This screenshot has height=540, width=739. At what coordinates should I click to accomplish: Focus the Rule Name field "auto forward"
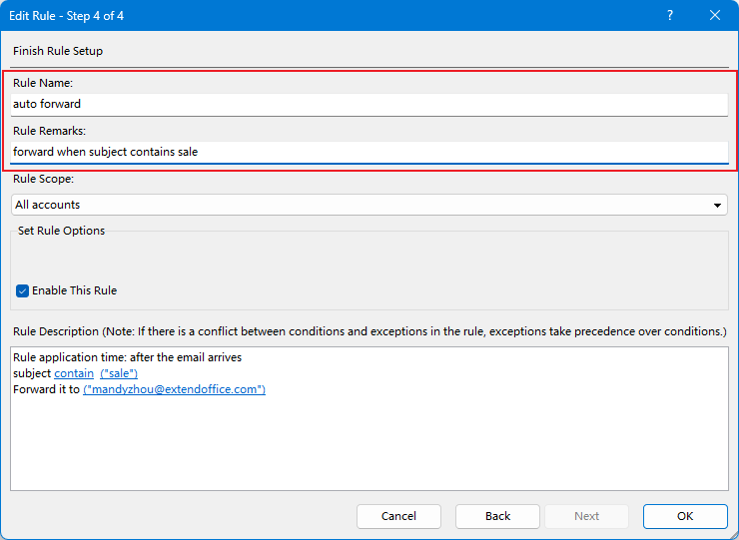(x=369, y=104)
